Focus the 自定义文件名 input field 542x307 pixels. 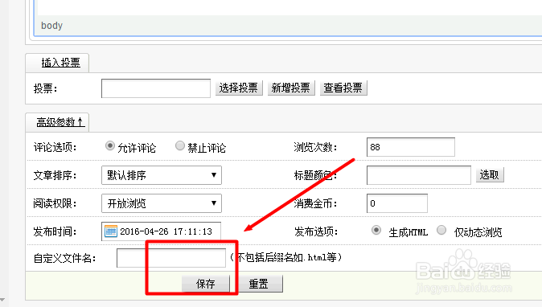[x=171, y=258]
